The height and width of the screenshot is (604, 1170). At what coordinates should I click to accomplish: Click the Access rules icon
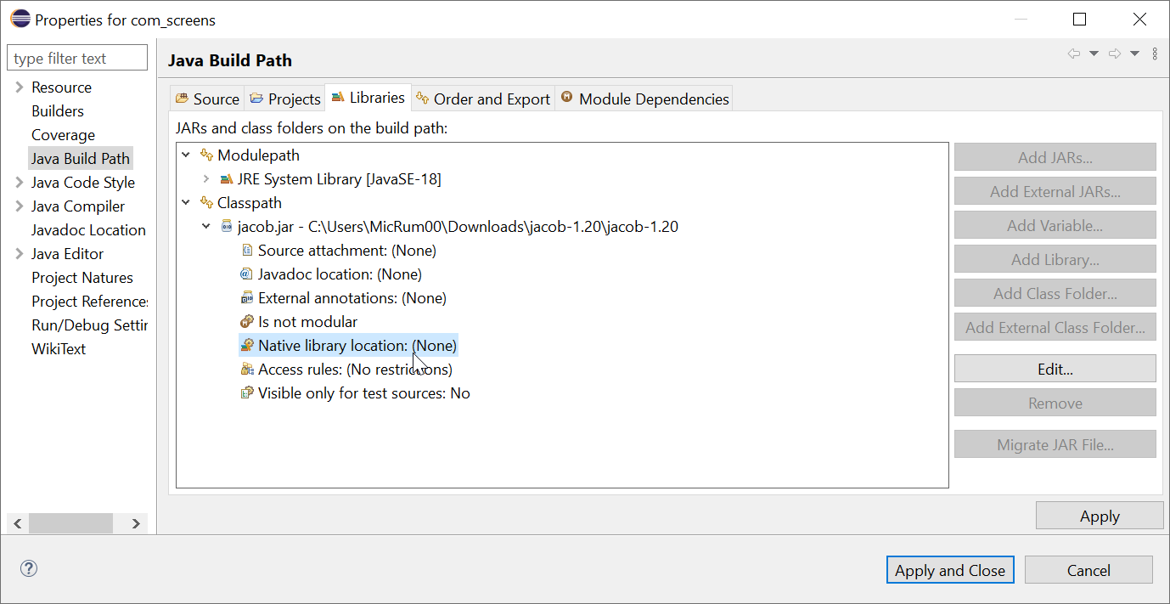247,369
